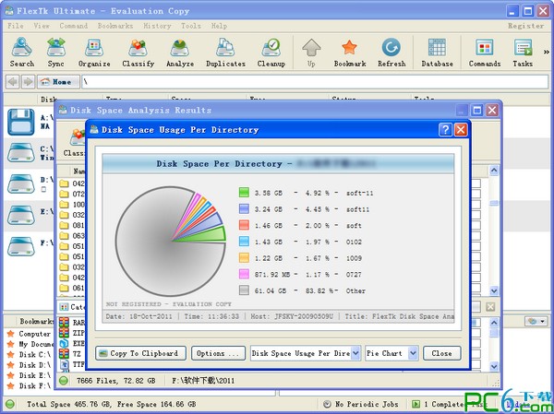554x414 pixels.
Task: Click orange swatch for 1009
Action: [x=244, y=257]
